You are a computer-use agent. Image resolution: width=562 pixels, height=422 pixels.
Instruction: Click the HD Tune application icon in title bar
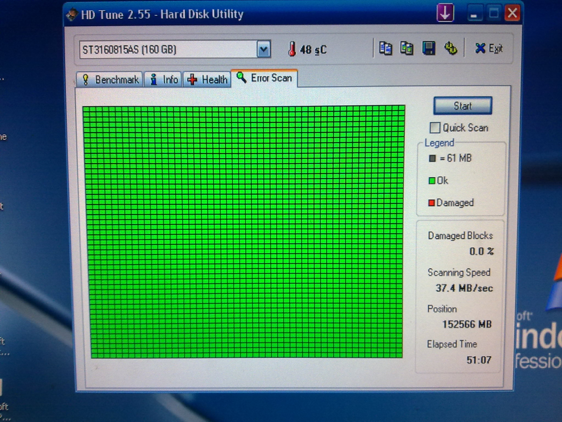(72, 15)
